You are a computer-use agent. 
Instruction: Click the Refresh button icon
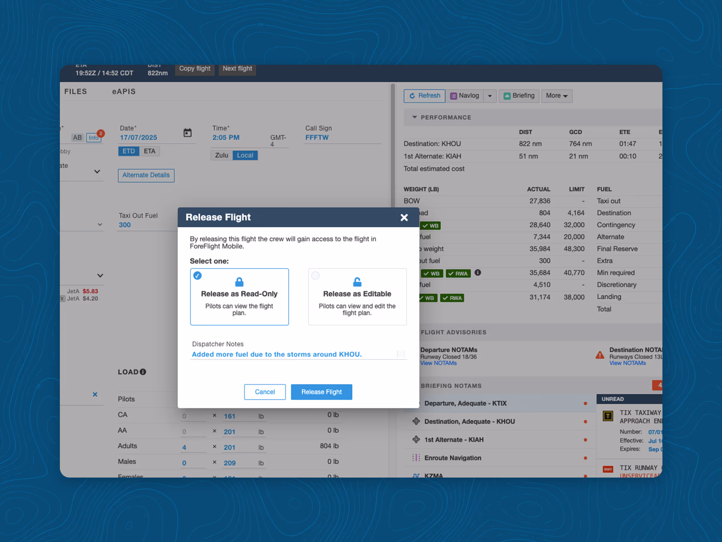412,96
